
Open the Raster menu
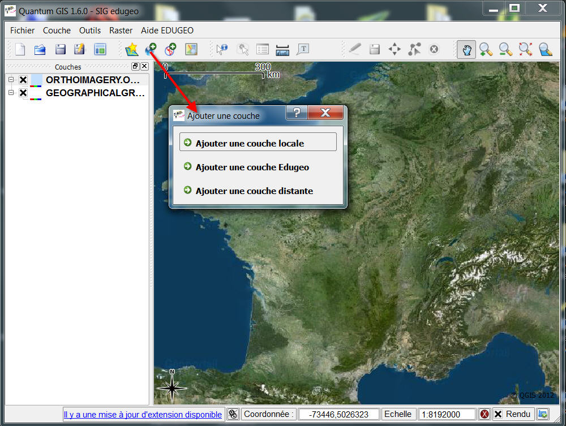coord(121,31)
